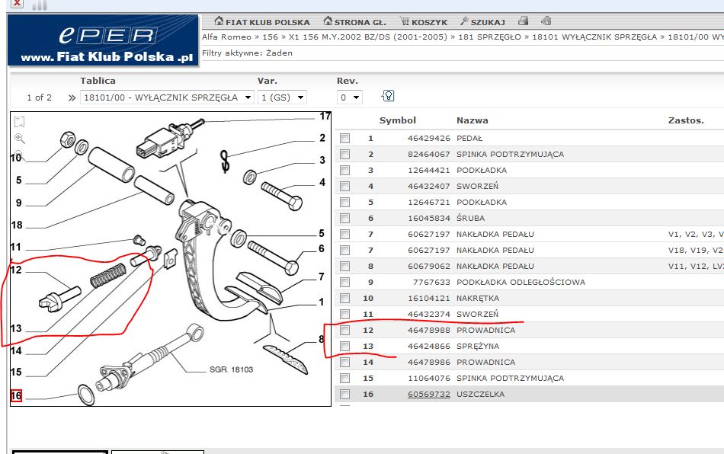Click the Nazwa column header

point(473,120)
